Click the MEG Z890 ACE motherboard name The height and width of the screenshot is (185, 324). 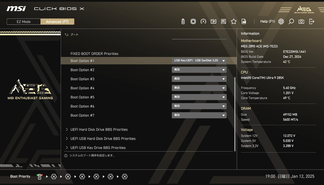click(x=259, y=46)
